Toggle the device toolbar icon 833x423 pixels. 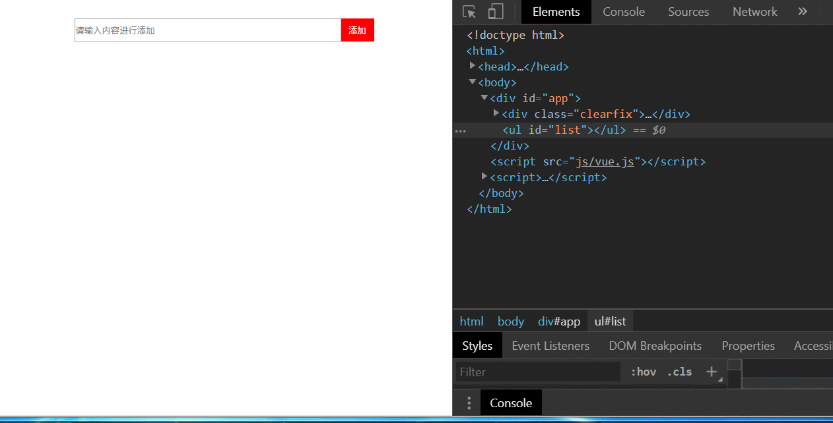click(496, 12)
